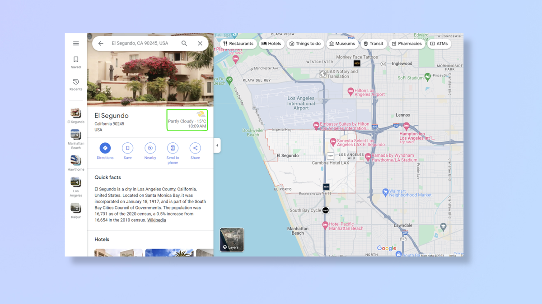Select the Hotels category chip
Screen dimensions: 542x304
point(271,43)
